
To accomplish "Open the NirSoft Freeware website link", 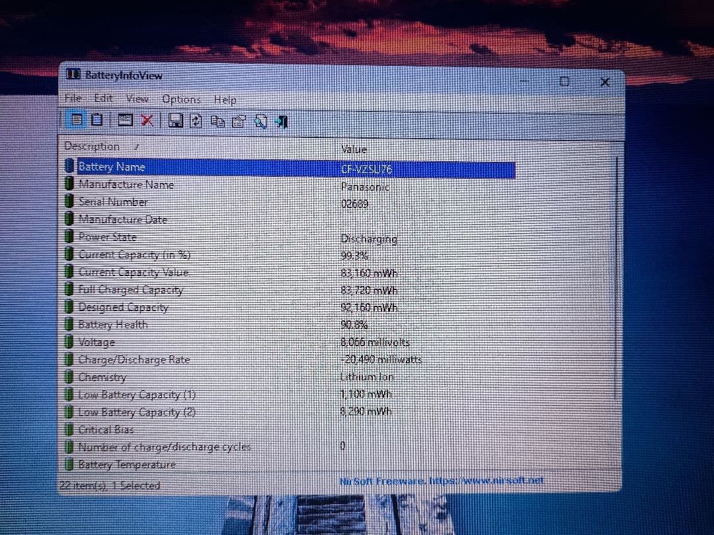I will pyautogui.click(x=442, y=481).
